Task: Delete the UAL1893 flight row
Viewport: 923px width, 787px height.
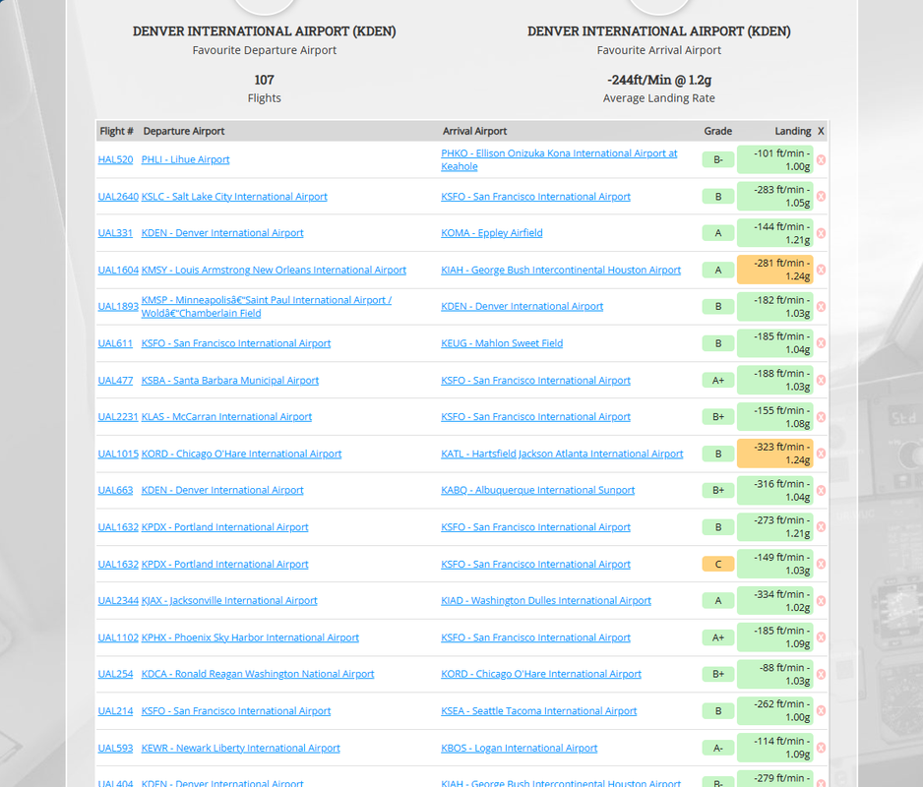Action: 821,307
